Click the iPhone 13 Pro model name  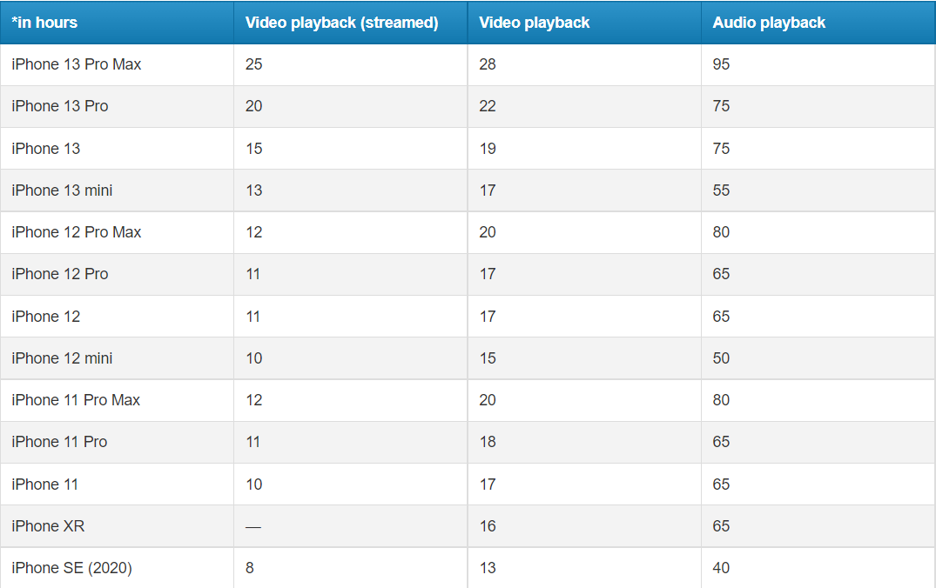coord(60,106)
